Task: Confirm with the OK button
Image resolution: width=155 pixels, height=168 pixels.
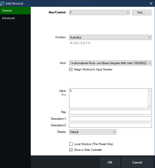Action: pyautogui.click(x=110, y=162)
